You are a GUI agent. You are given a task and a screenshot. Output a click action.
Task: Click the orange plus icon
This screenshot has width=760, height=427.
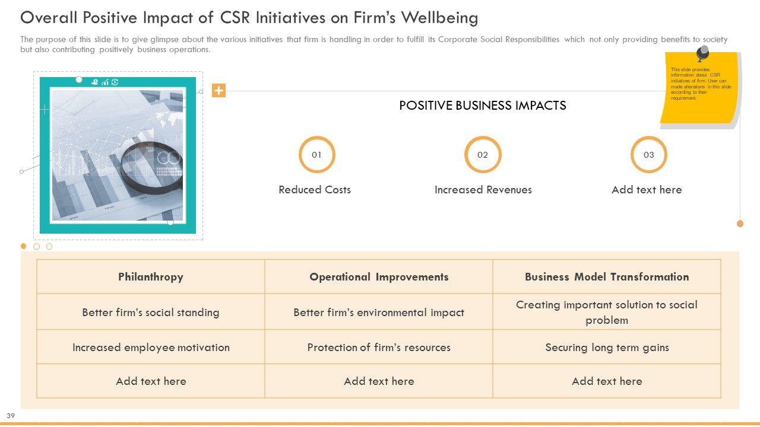[219, 91]
